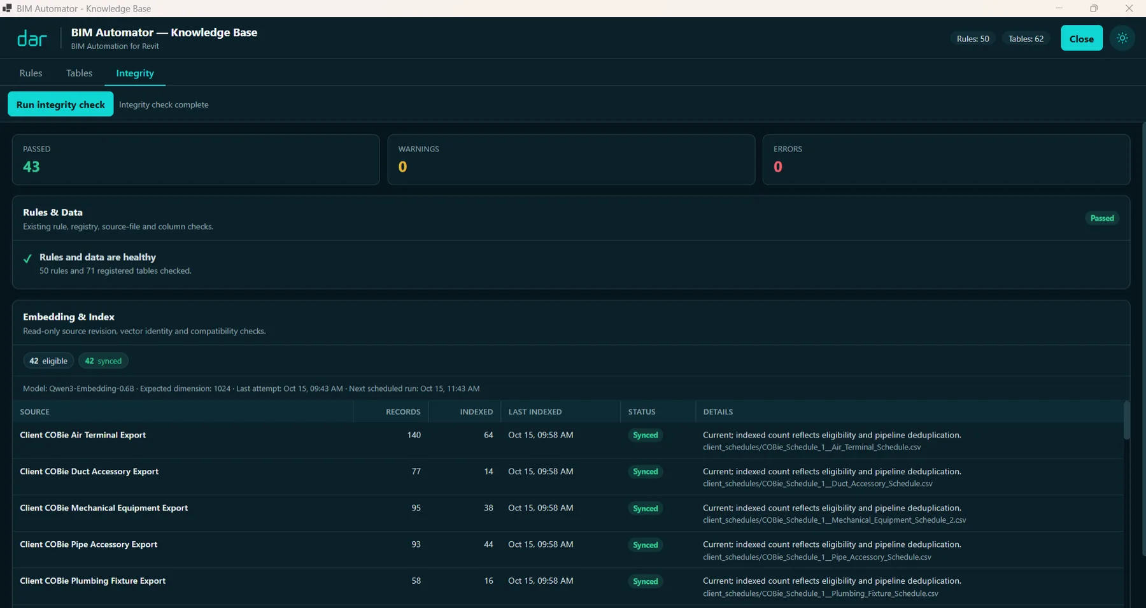The image size is (1146, 608).
Task: Click the PASSED 43 summary card
Action: [195, 160]
